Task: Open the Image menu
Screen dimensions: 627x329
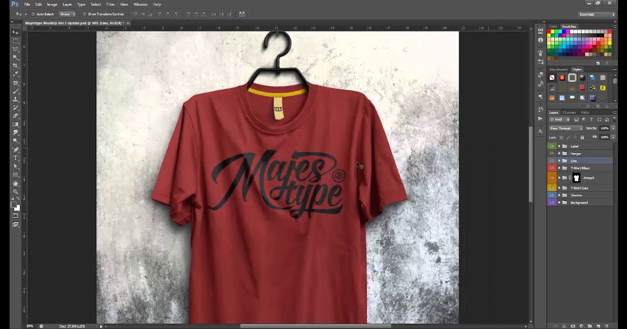Action: pyautogui.click(x=52, y=4)
